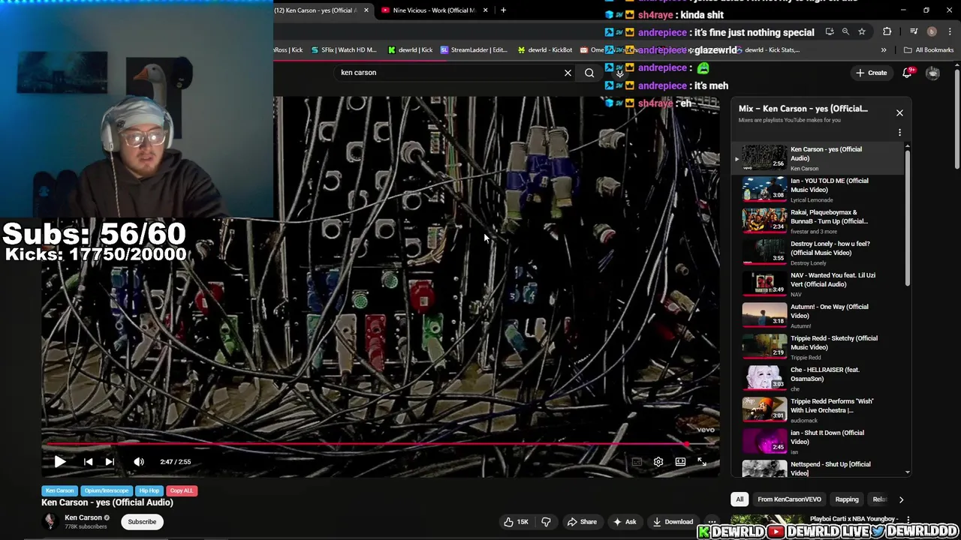Viewport: 961px width, 540px height.
Task: Open Mix playlist options menu
Action: [899, 133]
